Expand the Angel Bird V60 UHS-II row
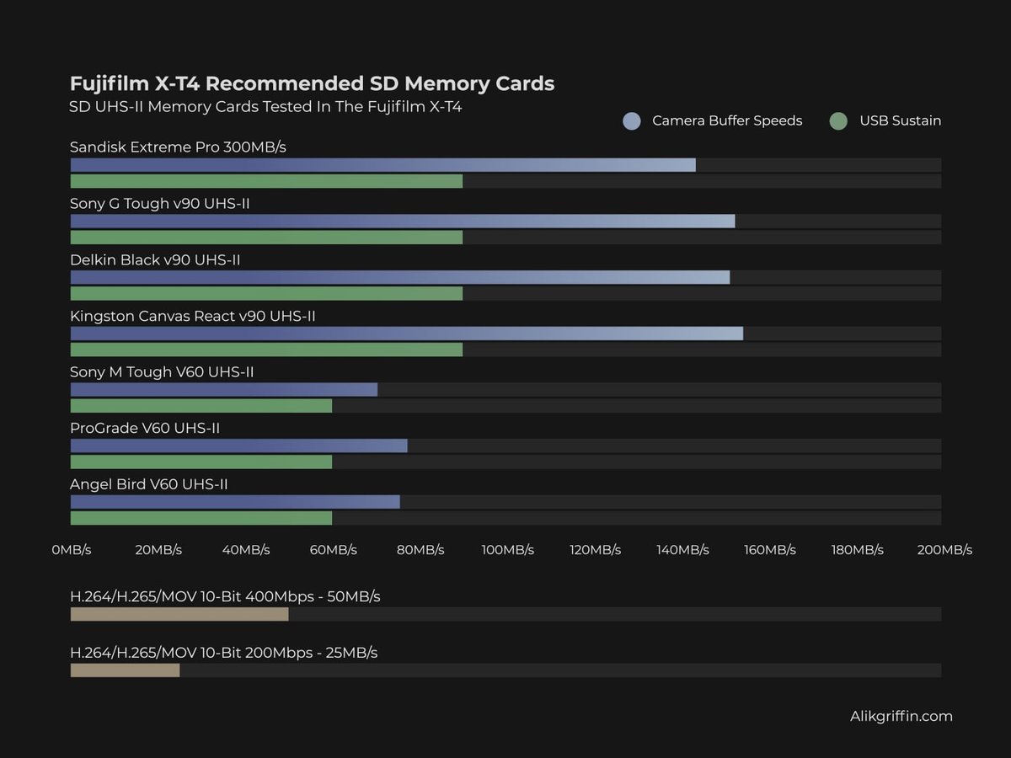The image size is (1011, 758). click(x=149, y=484)
